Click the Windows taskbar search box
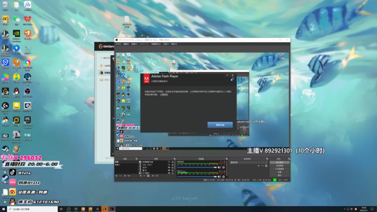This screenshot has height=212, width=377. [33, 209]
